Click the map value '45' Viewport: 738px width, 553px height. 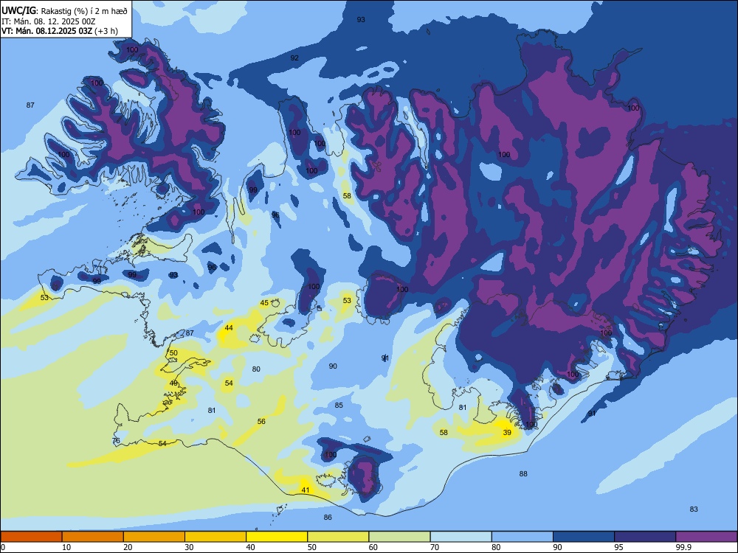264,303
